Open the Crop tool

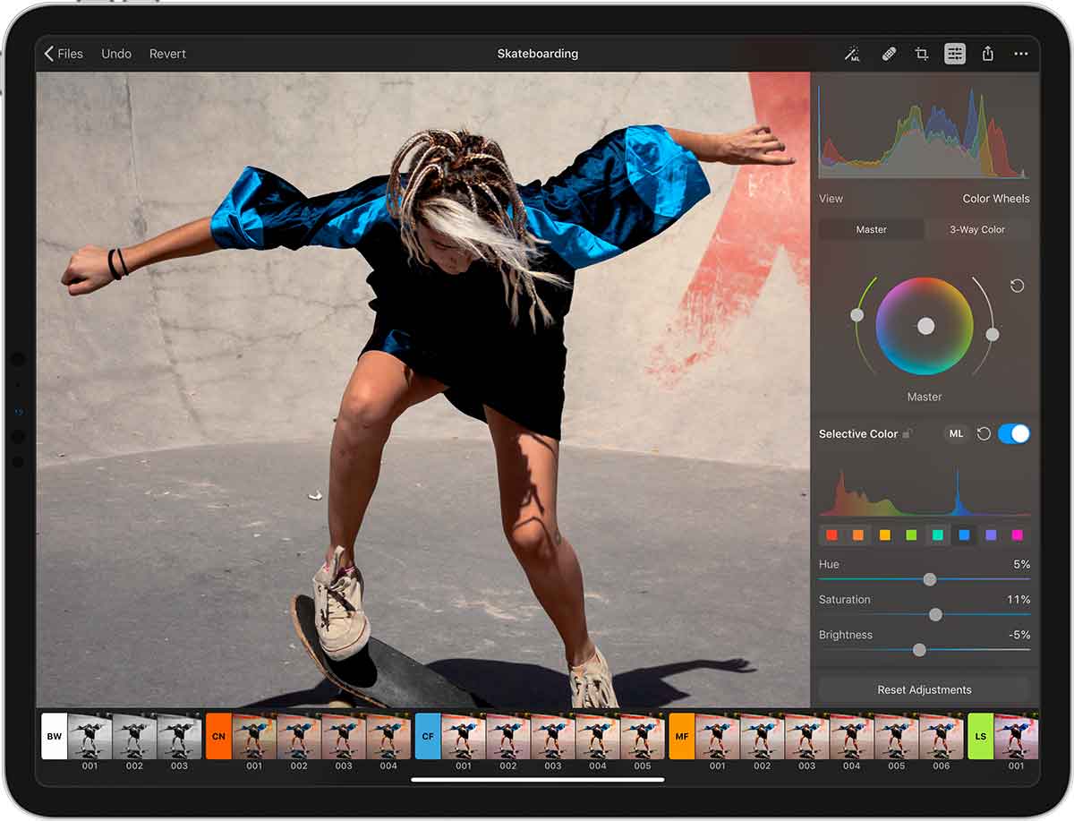(921, 54)
